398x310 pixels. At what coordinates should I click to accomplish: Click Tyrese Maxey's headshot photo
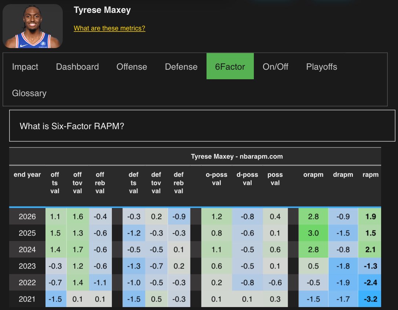[33, 26]
